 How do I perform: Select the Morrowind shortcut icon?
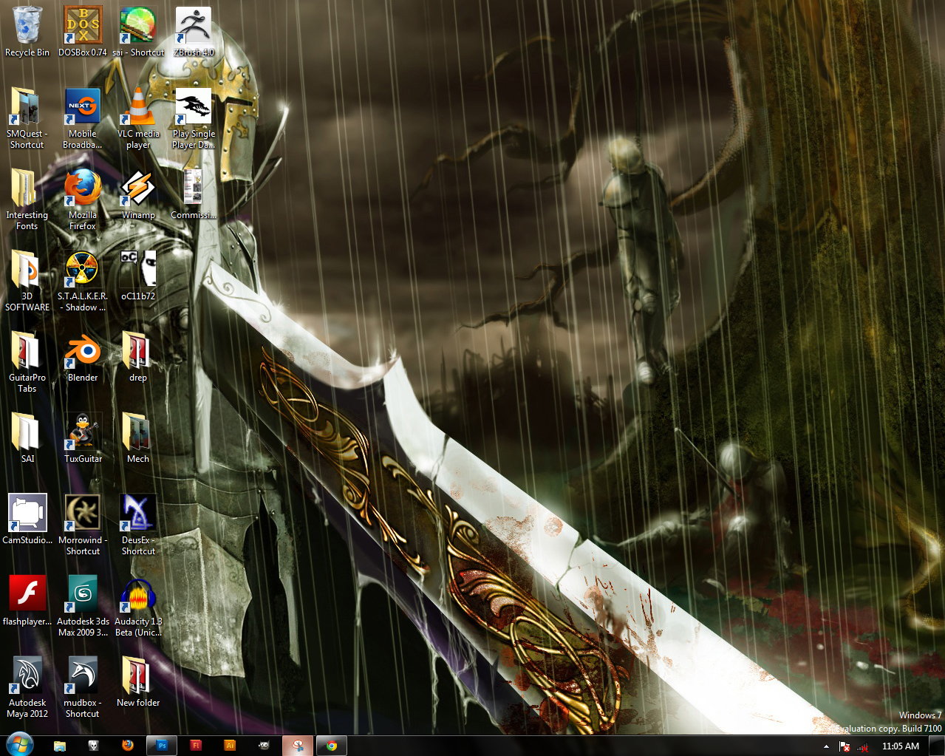[83, 514]
